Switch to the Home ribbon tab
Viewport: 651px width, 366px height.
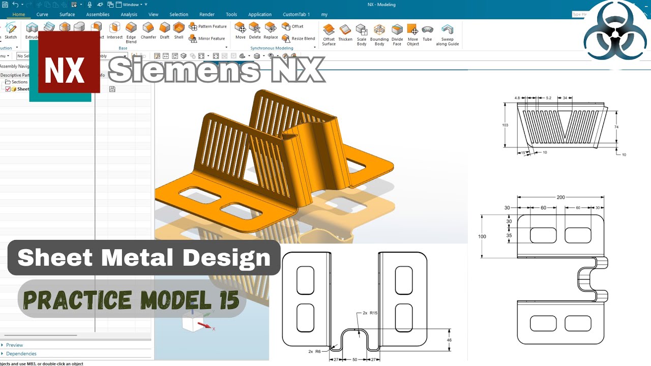coord(19,15)
